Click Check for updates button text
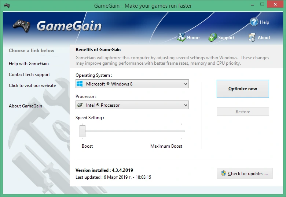 [248, 174]
